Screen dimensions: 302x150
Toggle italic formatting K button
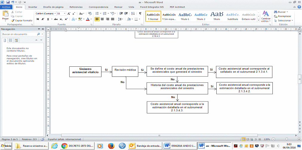43,19
